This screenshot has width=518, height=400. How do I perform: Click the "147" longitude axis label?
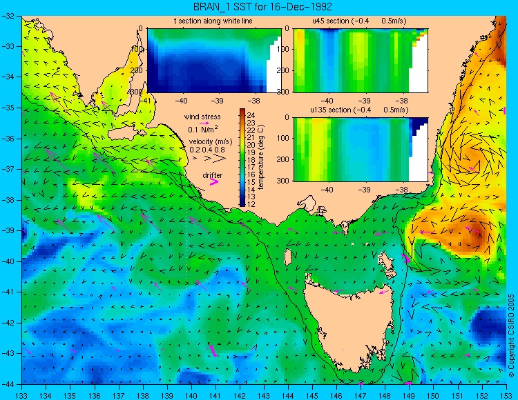(361, 396)
